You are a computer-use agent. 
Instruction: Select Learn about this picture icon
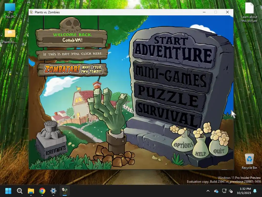pyautogui.click(x=249, y=12)
